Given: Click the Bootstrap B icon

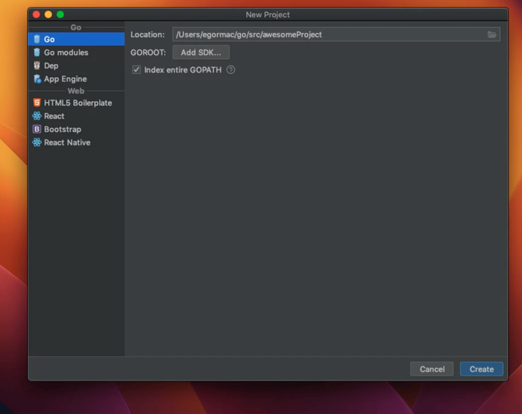Looking at the screenshot, I should click(37, 129).
